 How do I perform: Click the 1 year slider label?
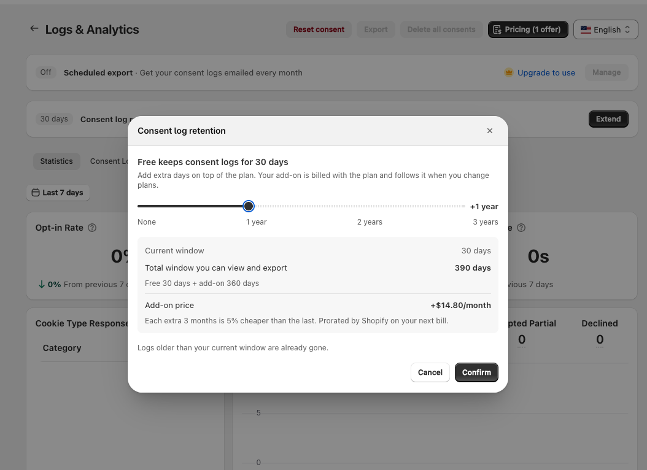click(256, 222)
